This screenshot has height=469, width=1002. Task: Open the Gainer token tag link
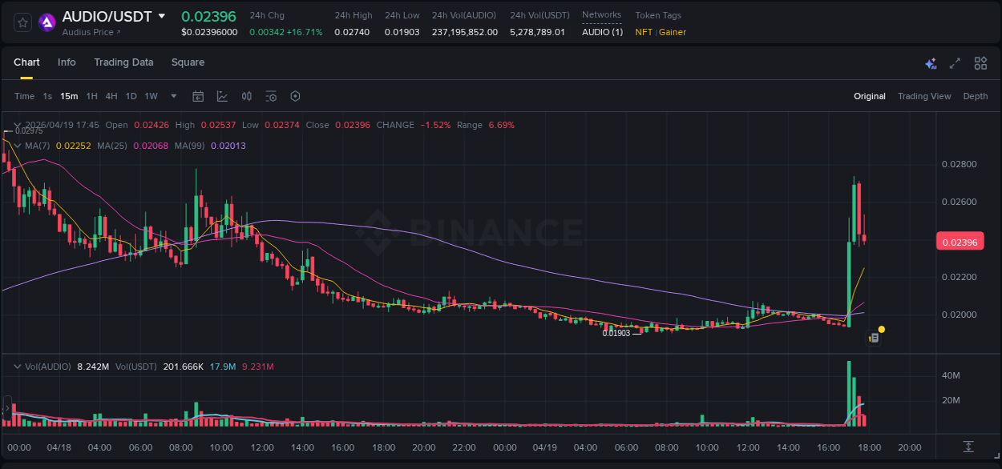[673, 32]
